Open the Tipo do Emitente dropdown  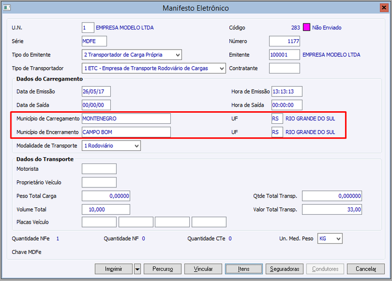point(178,55)
